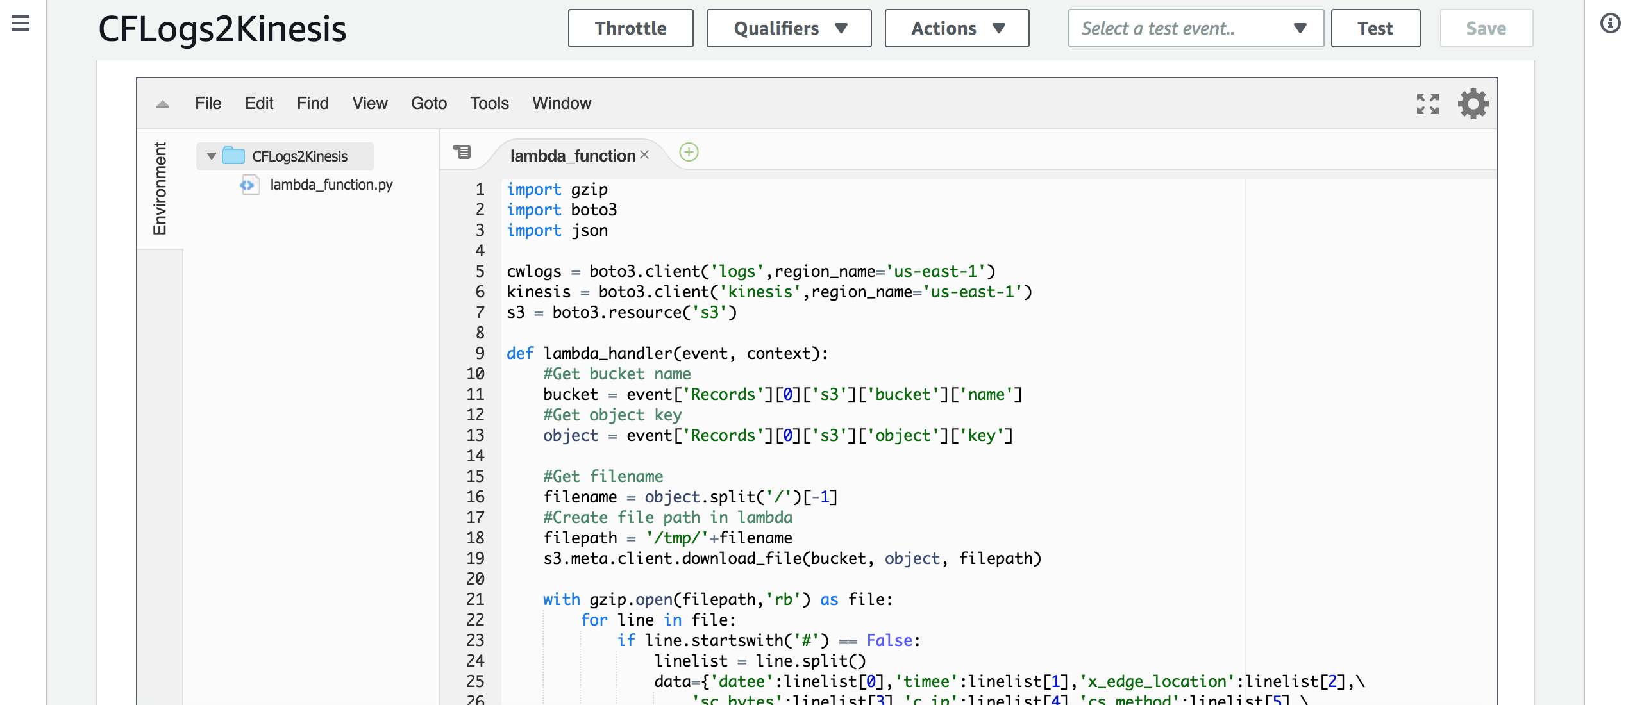Image resolution: width=1635 pixels, height=705 pixels.
Task: Click the Throttle button
Action: click(630, 28)
